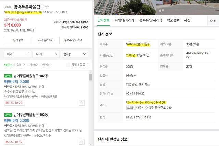
Task: Click the refresh icon beside 평
Action: (x=211, y=21)
